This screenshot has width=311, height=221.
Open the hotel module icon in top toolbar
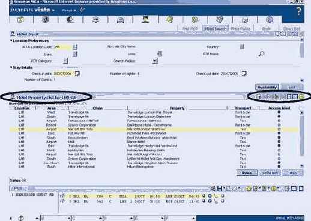(x=145, y=20)
